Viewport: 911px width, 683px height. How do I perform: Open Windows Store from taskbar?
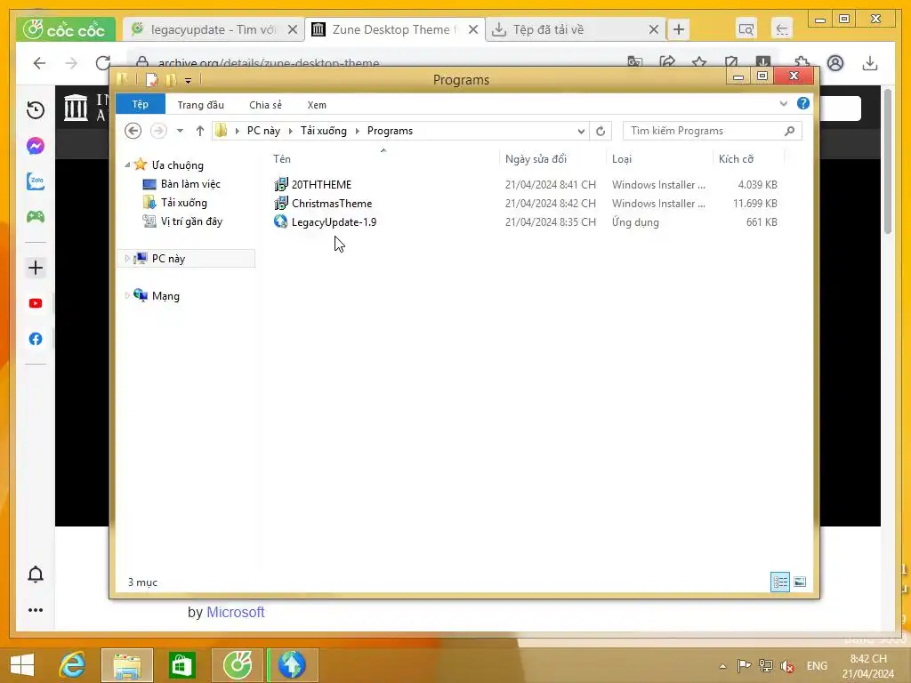tap(181, 665)
